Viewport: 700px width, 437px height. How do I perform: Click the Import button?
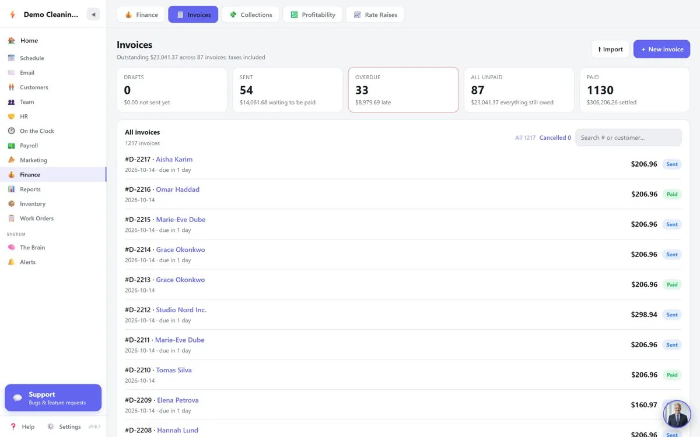[610, 50]
